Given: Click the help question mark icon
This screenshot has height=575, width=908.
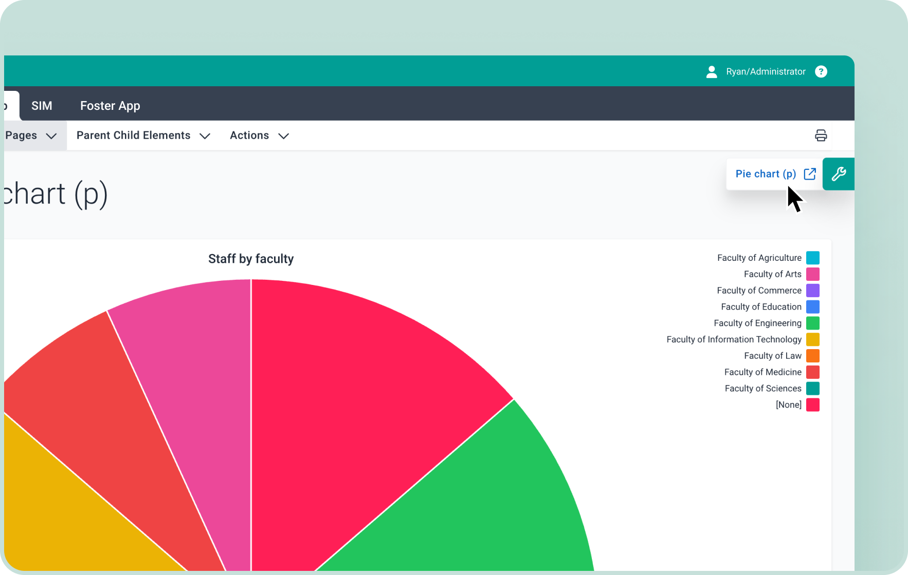Looking at the screenshot, I should point(821,72).
